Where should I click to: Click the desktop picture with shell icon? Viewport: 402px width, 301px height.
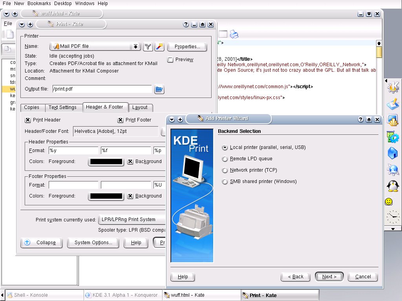(x=393, y=120)
